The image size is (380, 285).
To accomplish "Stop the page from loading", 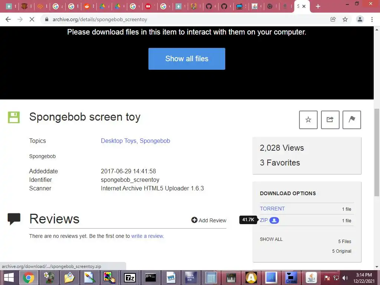I will point(32,19).
